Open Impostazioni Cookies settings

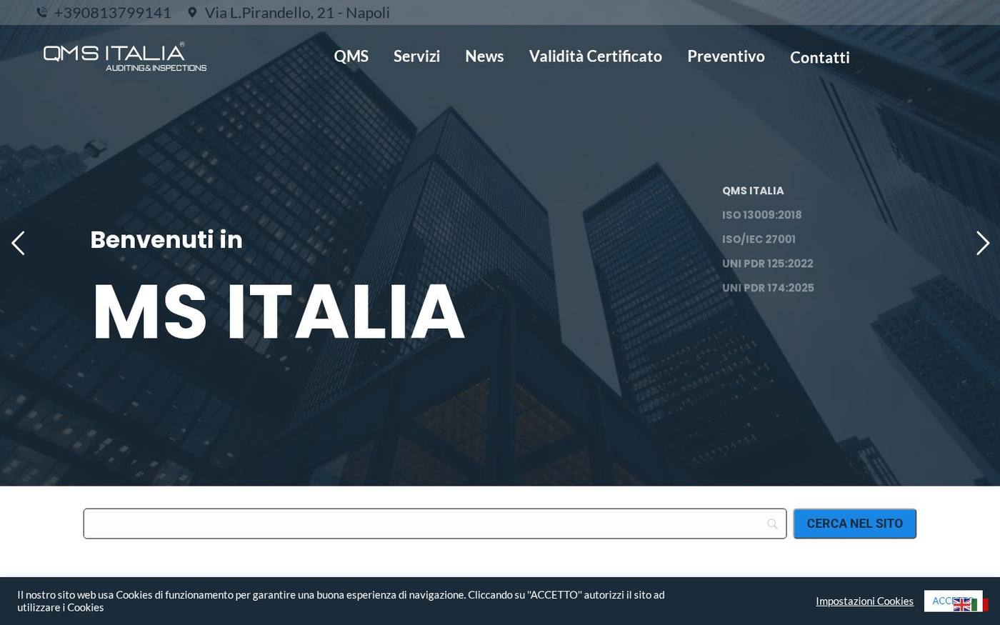pos(865,601)
